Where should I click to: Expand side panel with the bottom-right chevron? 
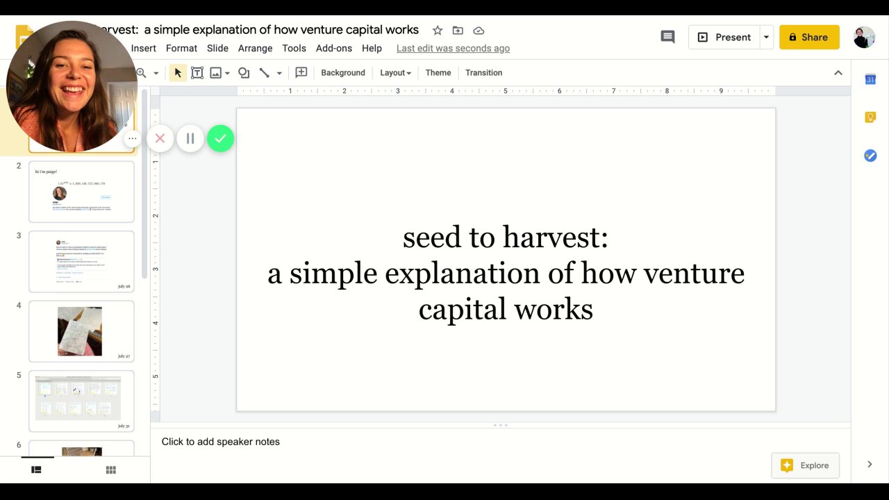click(x=870, y=465)
